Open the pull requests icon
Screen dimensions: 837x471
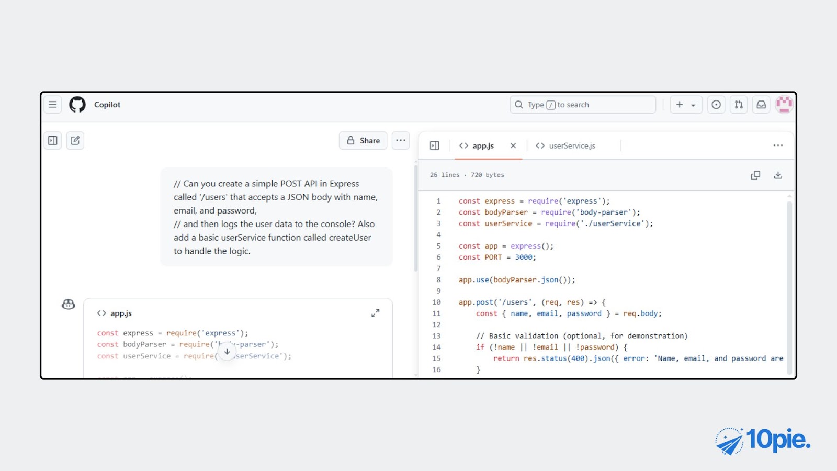[739, 105]
